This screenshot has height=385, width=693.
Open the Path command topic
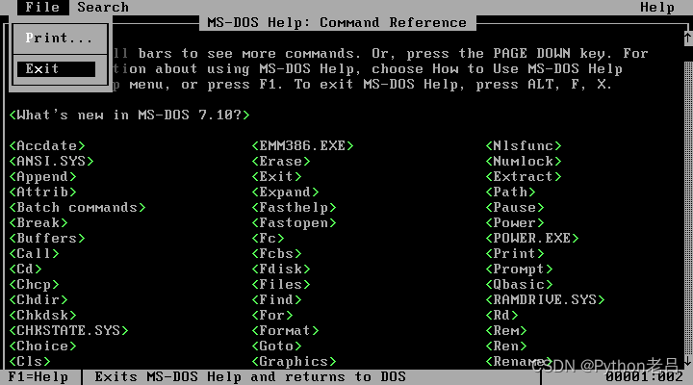[x=510, y=192]
